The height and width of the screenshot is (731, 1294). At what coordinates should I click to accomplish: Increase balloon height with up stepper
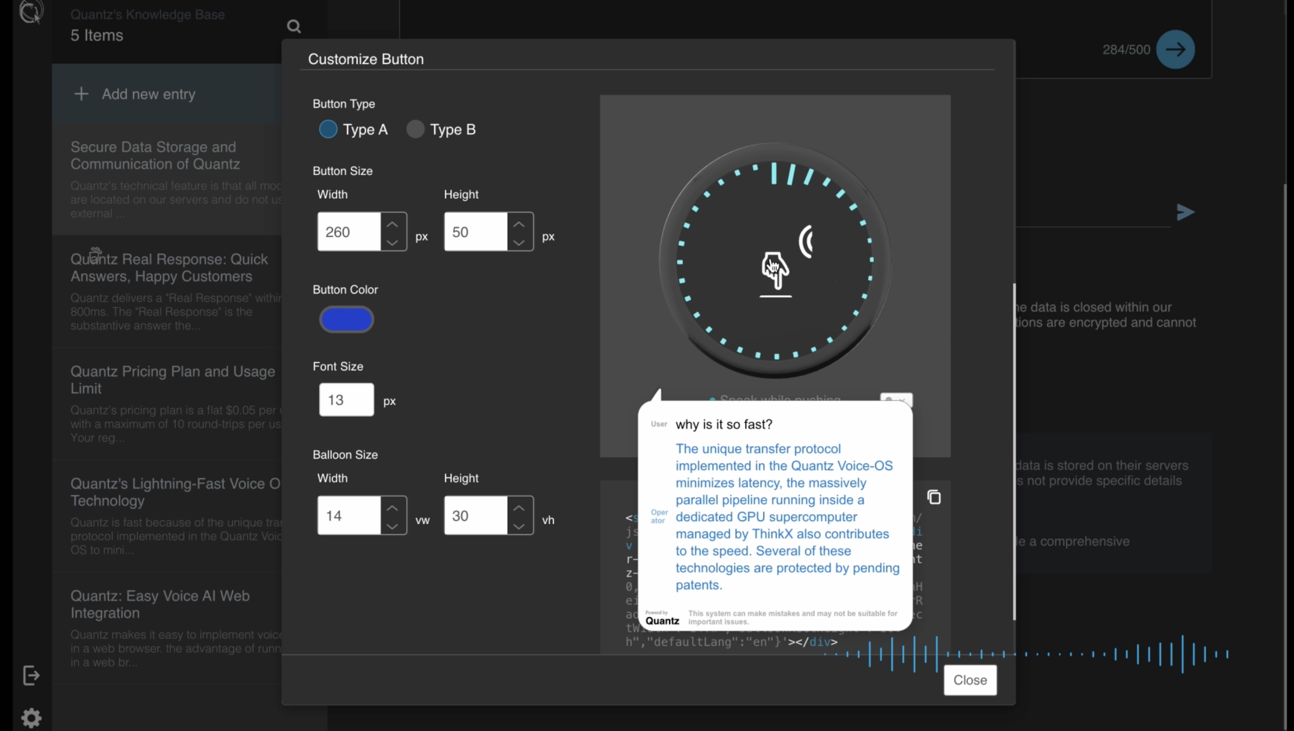tap(519, 508)
